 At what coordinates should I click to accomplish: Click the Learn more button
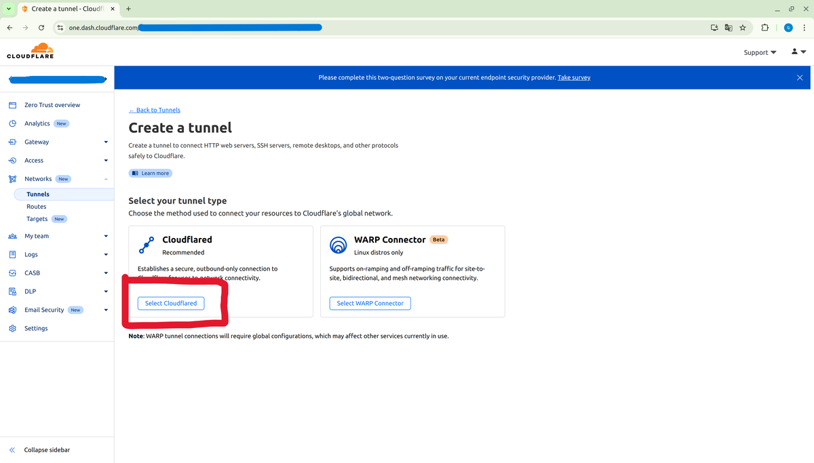pos(151,173)
